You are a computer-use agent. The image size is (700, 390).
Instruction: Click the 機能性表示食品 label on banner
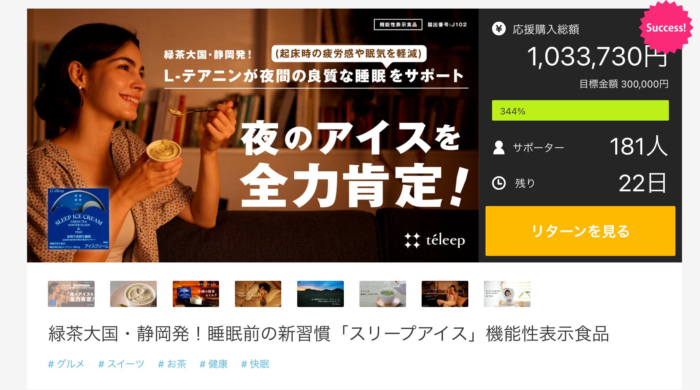tap(398, 25)
